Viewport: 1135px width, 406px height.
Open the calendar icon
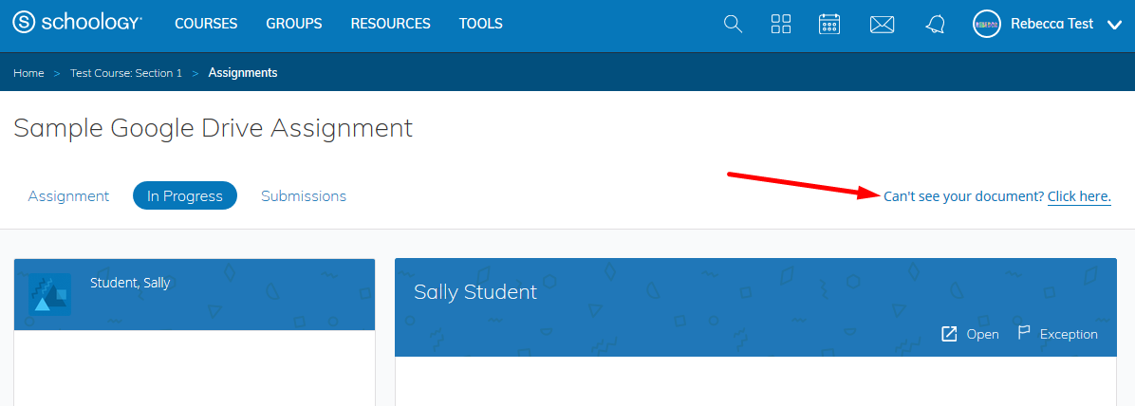830,24
